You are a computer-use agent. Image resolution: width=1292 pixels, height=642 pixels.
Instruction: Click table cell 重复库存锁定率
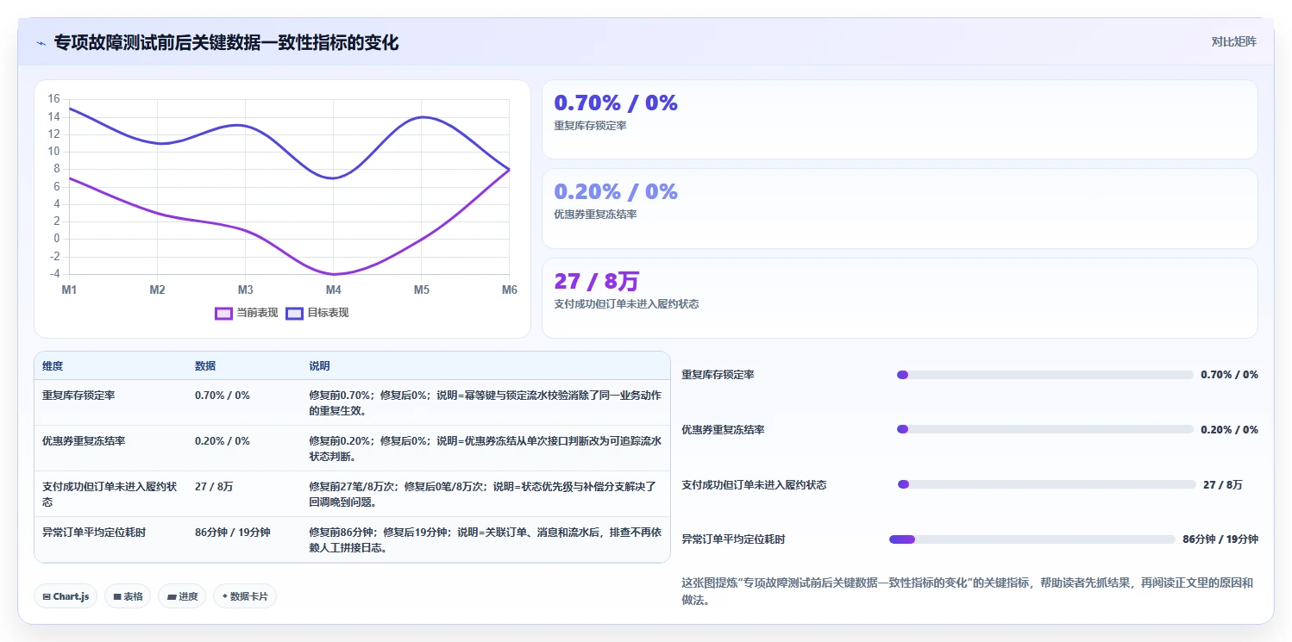tap(78, 396)
